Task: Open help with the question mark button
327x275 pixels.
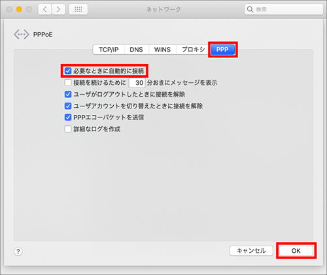Action: [18, 251]
